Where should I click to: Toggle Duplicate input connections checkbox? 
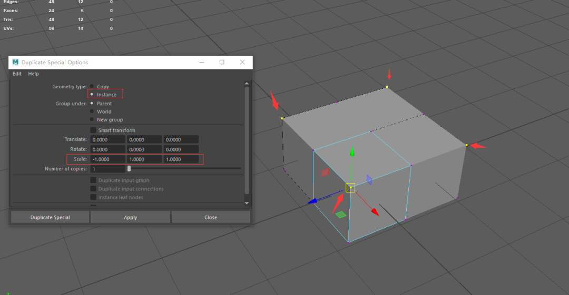pyautogui.click(x=93, y=188)
